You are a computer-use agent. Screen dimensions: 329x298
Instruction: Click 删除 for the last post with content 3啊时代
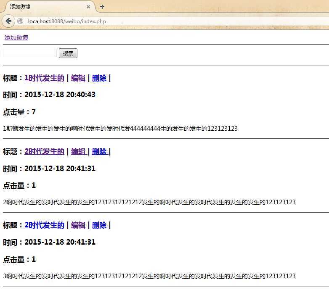coord(100,225)
